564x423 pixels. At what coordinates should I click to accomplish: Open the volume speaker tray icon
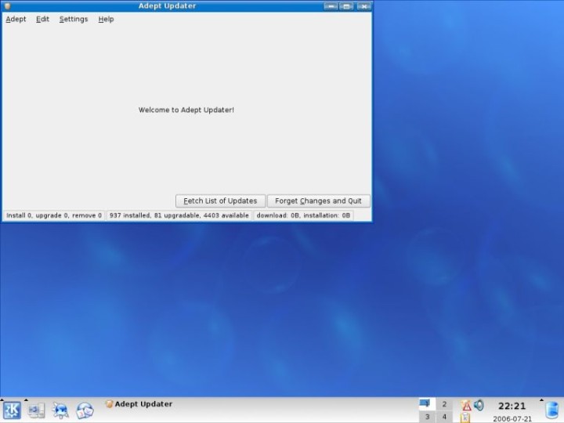click(x=479, y=406)
